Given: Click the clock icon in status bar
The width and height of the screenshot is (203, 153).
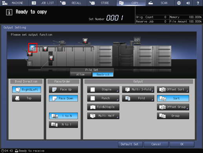Looking at the screenshot, I should (x=3, y=151).
